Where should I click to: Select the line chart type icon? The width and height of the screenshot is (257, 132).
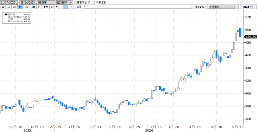(x=62, y=7)
